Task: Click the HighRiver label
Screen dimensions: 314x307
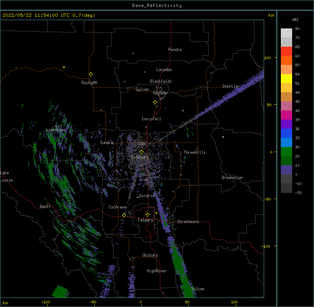Action: click(157, 271)
